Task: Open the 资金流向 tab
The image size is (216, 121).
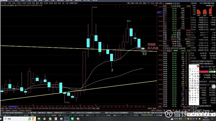Action: pyautogui.click(x=14, y=110)
